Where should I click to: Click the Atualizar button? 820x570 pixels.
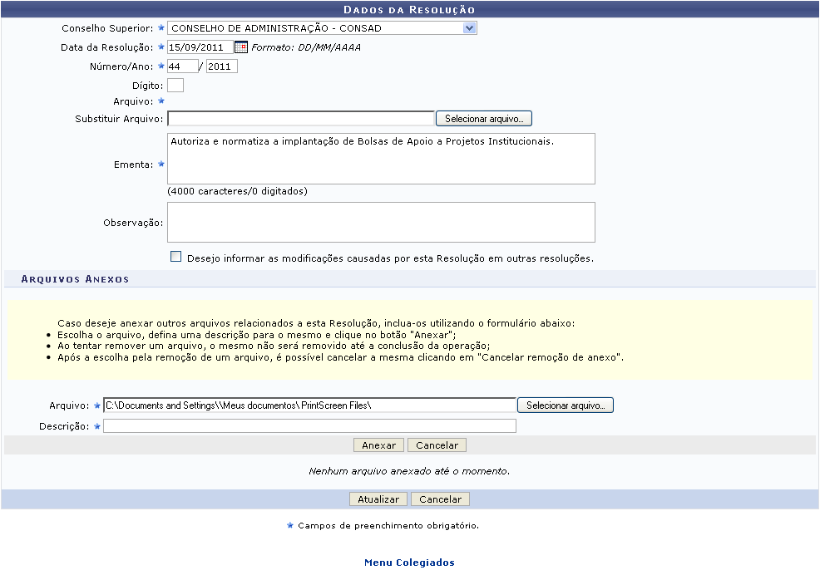point(379,499)
